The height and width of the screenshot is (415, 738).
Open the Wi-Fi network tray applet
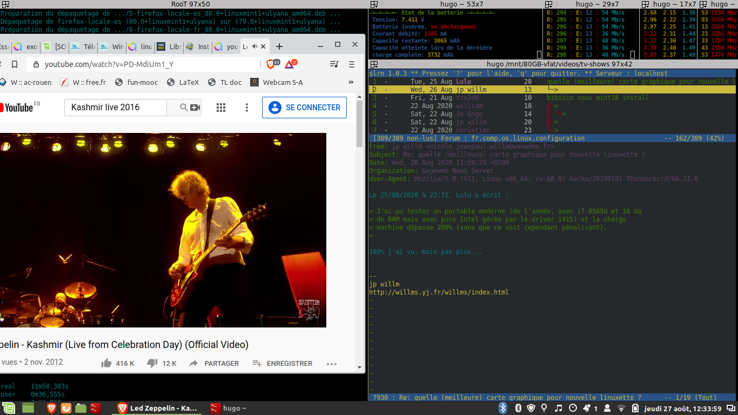pos(621,408)
